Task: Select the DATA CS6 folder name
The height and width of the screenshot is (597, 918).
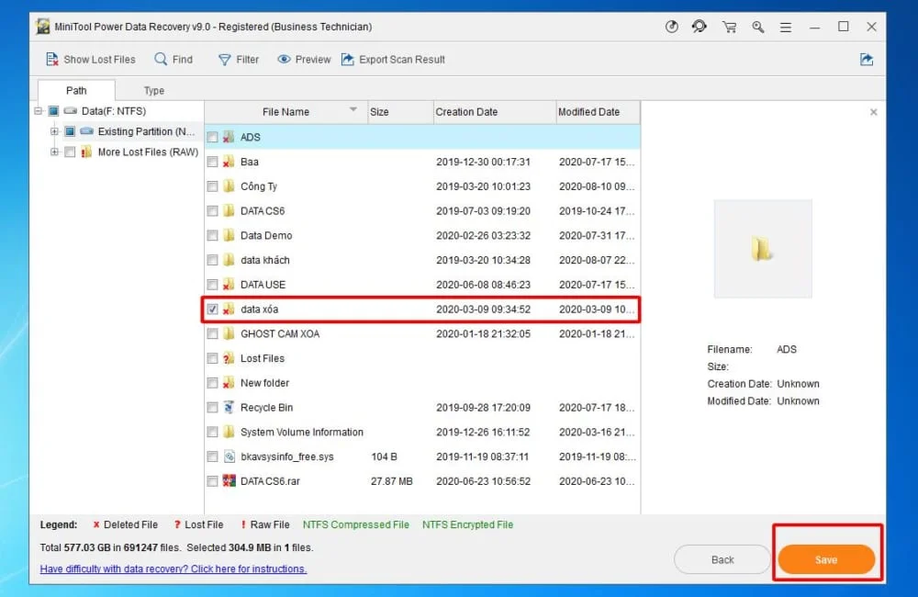Action: point(263,211)
